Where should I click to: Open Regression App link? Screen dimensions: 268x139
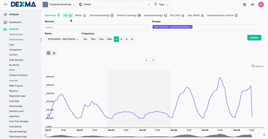click(x=17, y=96)
